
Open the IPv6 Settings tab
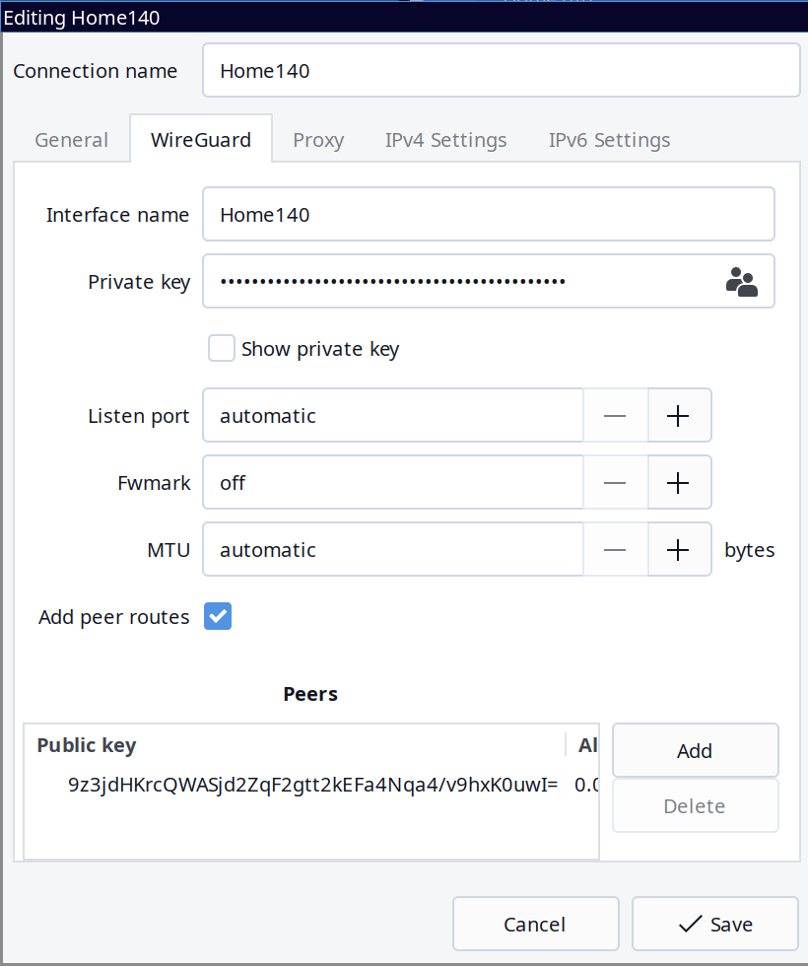[x=609, y=140]
